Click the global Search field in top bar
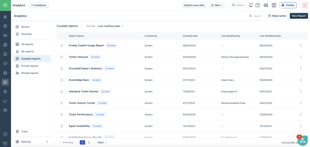Screen dimensions: 310x147 (238, 5)
